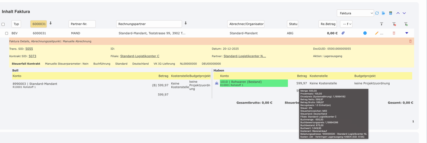
Task: Show info for invoice 6000031
Action: (365, 33)
